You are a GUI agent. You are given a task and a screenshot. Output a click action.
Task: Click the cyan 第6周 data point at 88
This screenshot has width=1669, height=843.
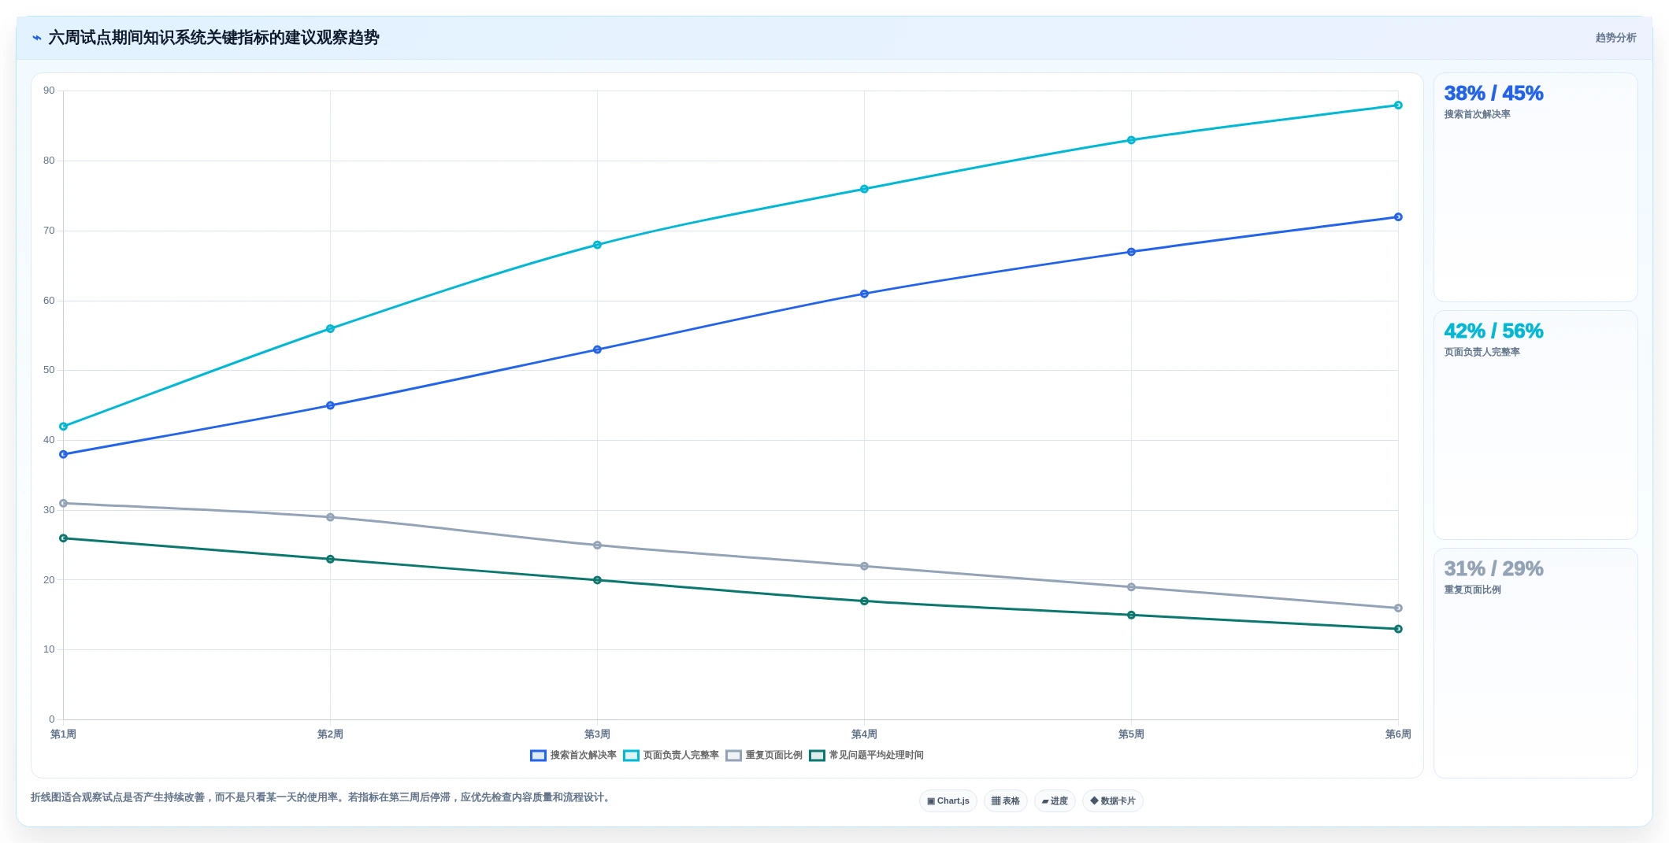1398,105
